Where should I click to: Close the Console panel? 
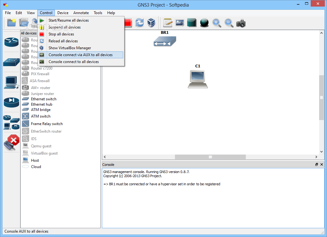322,165
